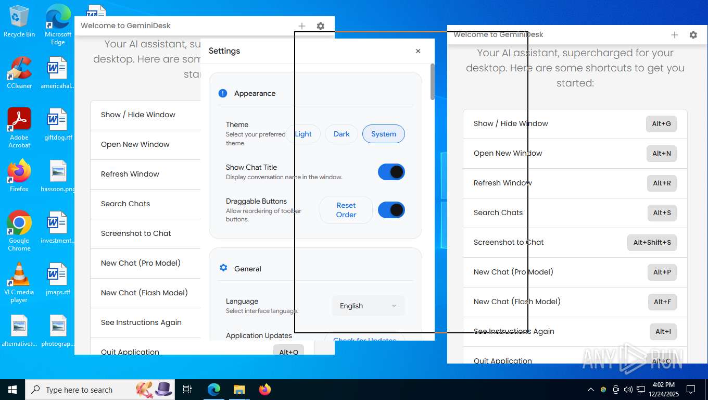Select the alternativet desktop image file
Image resolution: width=708 pixels, height=400 pixels.
click(x=19, y=331)
